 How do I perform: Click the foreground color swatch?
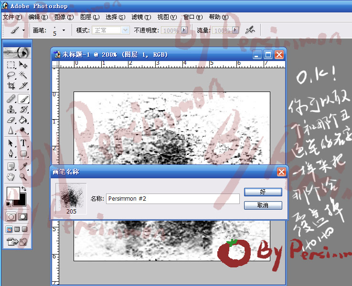click(x=13, y=194)
